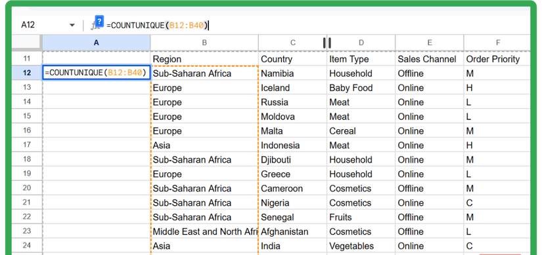Click the Middle East and North Africa cell
This screenshot has height=255, width=542.
point(204,231)
